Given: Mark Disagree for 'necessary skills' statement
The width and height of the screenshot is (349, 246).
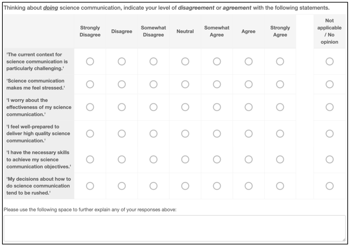Looking at the screenshot, I should (122, 159).
